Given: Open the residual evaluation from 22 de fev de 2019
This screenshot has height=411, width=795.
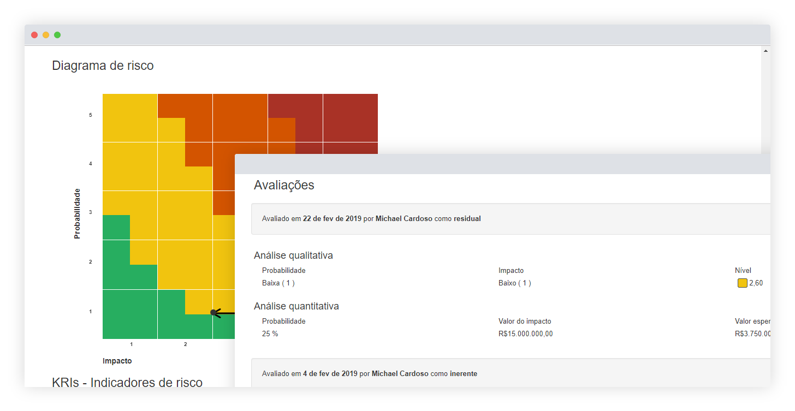Looking at the screenshot, I should tap(371, 218).
